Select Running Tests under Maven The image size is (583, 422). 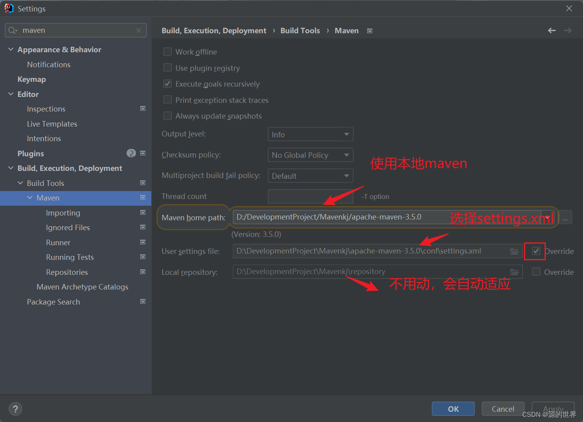click(x=70, y=257)
